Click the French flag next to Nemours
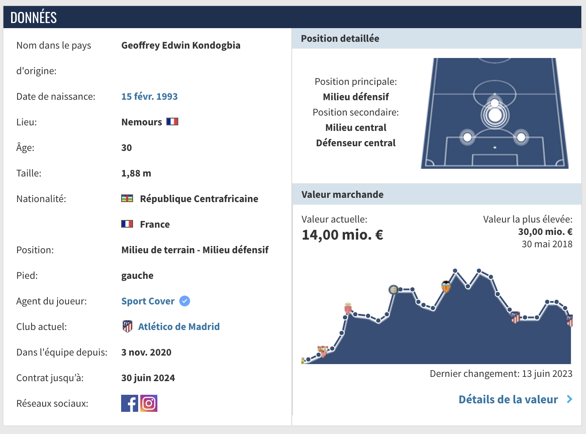Viewport: 586px width, 434px height. click(172, 122)
